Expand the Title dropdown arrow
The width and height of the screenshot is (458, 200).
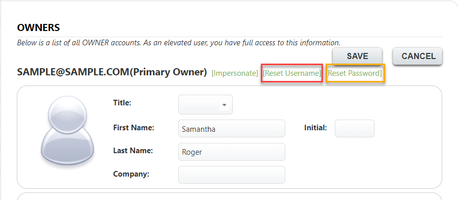click(224, 105)
